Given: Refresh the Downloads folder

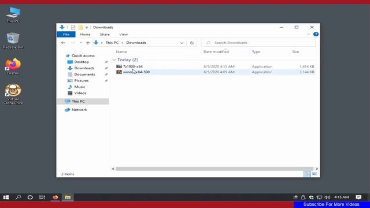Looking at the screenshot, I should click(192, 43).
